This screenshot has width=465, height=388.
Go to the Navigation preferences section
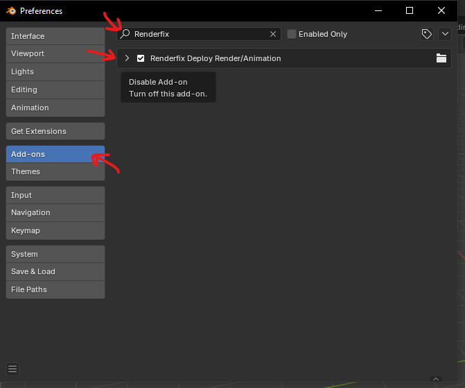pyautogui.click(x=55, y=212)
